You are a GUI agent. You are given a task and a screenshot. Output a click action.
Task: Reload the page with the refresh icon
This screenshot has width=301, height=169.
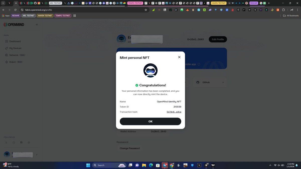pyautogui.click(x=15, y=10)
